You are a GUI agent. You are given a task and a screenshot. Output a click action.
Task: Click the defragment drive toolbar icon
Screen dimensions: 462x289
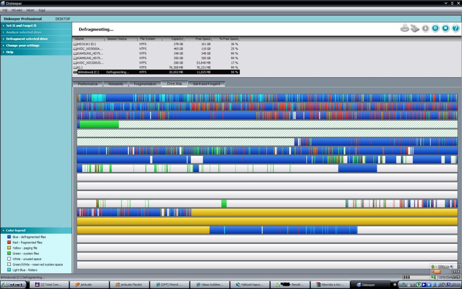[x=415, y=28]
